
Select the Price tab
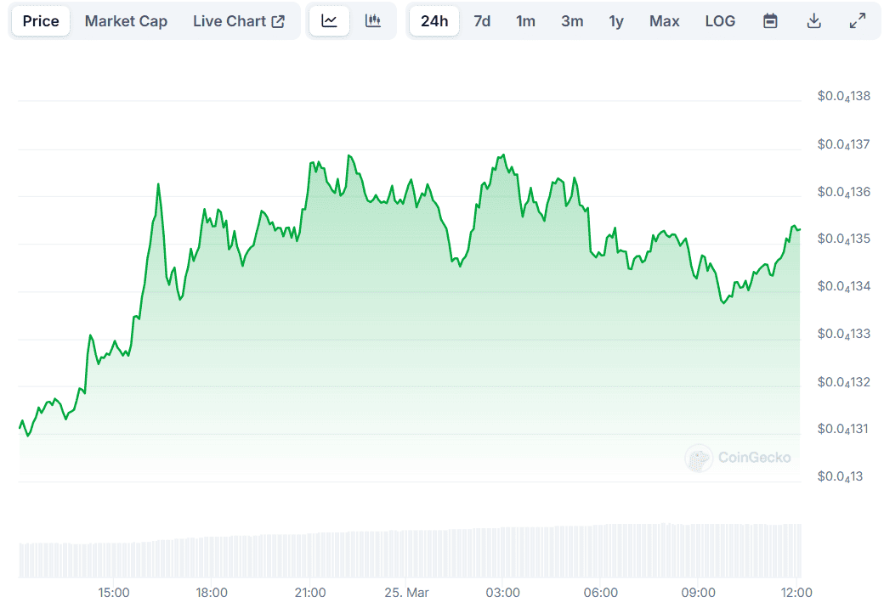click(41, 21)
